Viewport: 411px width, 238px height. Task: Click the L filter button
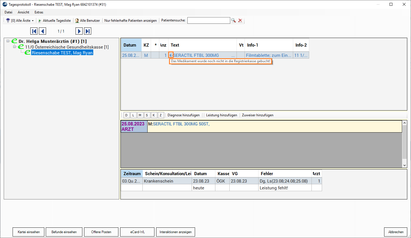coord(133,115)
